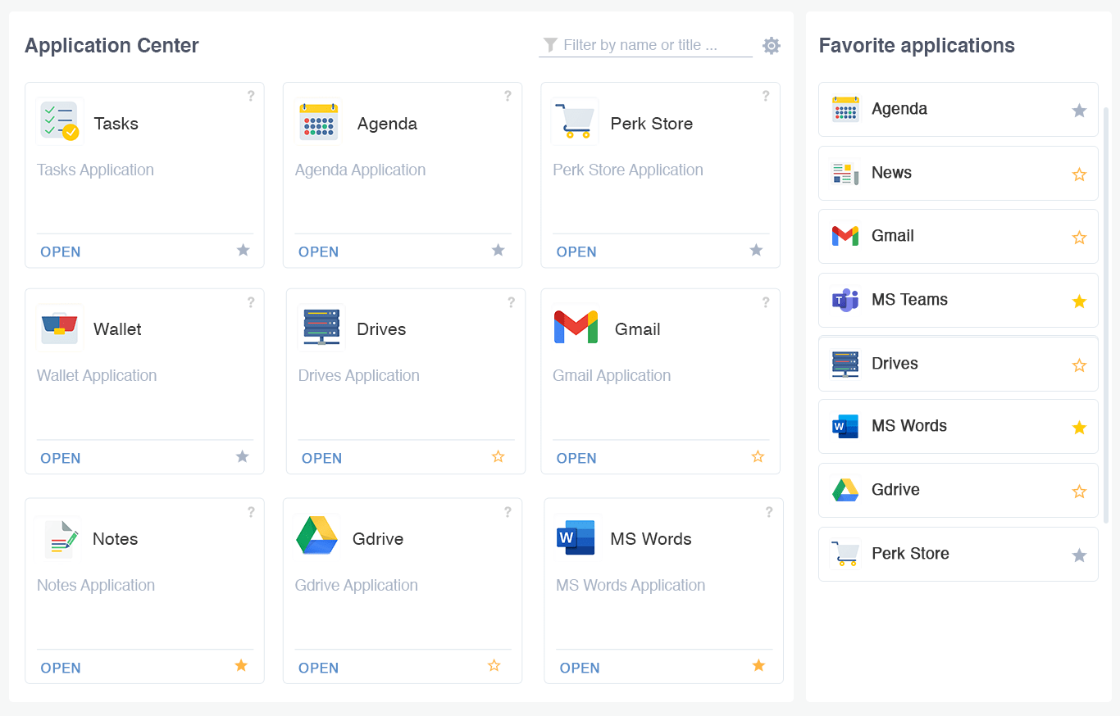Unfavorite Gmail in Favorite applications list

point(1079,238)
